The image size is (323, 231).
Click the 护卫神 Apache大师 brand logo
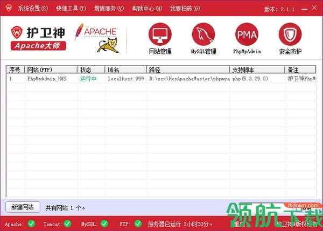click(38, 38)
